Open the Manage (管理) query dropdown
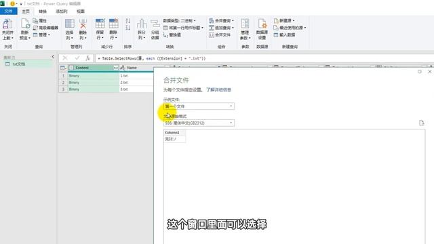This screenshot has width=434, height=244. click(x=41, y=35)
